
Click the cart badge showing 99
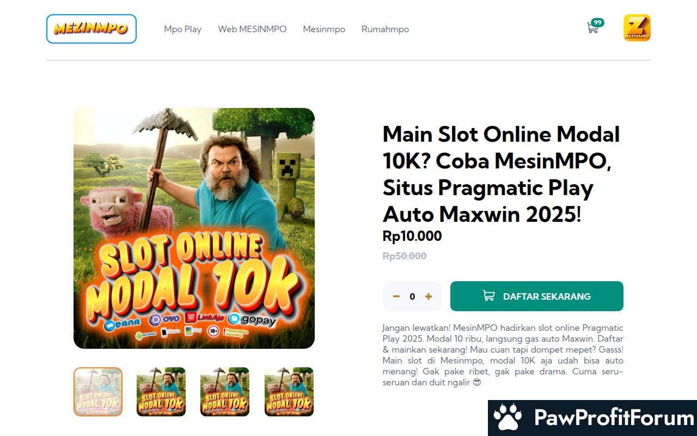click(x=598, y=22)
